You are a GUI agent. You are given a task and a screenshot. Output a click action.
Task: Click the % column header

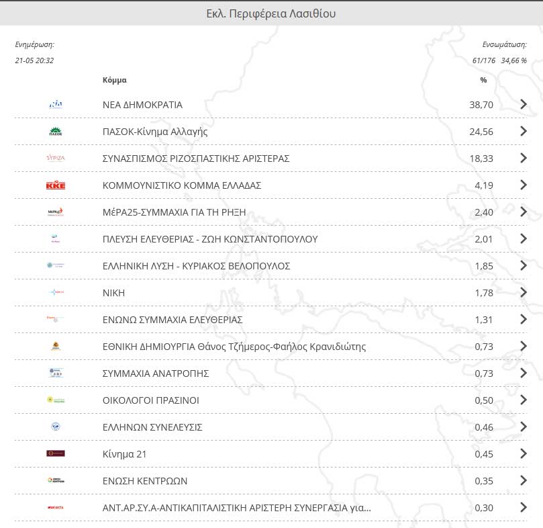[x=483, y=80]
